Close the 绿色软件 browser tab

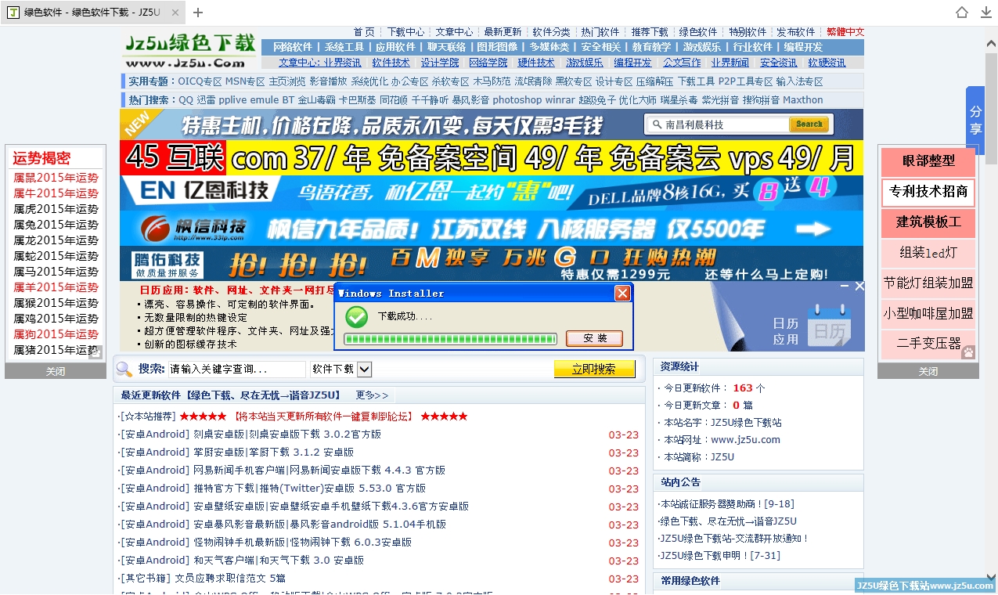175,13
